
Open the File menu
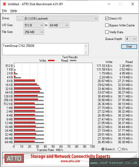click(4, 11)
